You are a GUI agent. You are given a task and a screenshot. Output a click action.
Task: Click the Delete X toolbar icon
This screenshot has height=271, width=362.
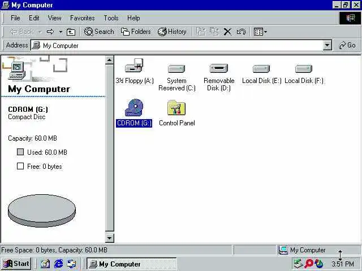point(227,32)
